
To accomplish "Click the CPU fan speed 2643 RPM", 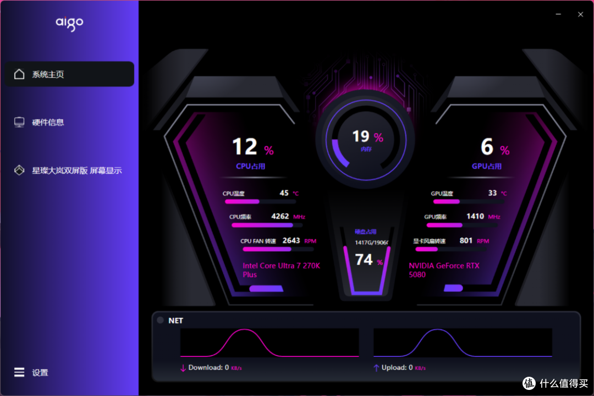I will 299,241.
